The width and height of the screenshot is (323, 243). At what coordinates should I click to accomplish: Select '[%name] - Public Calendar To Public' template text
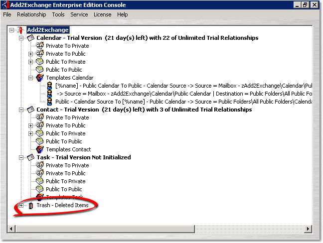coord(184,86)
